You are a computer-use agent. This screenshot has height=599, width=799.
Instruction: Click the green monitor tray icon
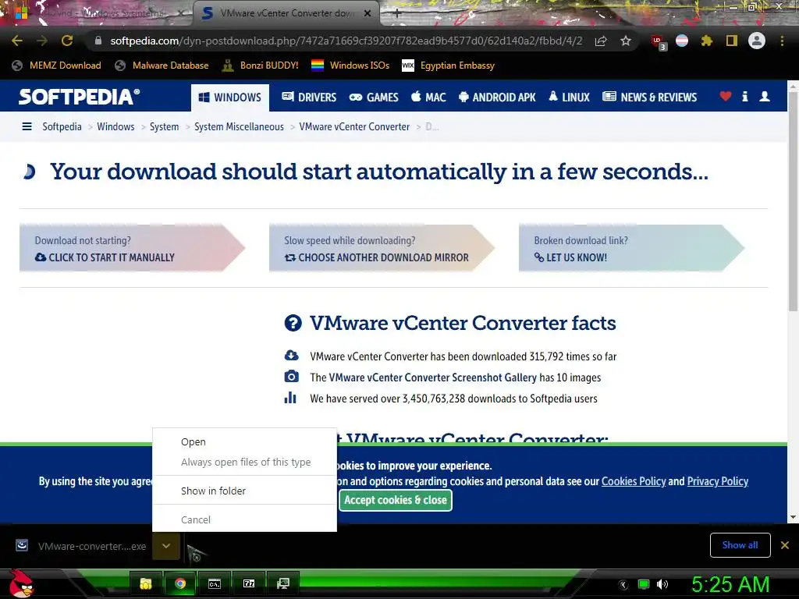tap(644, 584)
